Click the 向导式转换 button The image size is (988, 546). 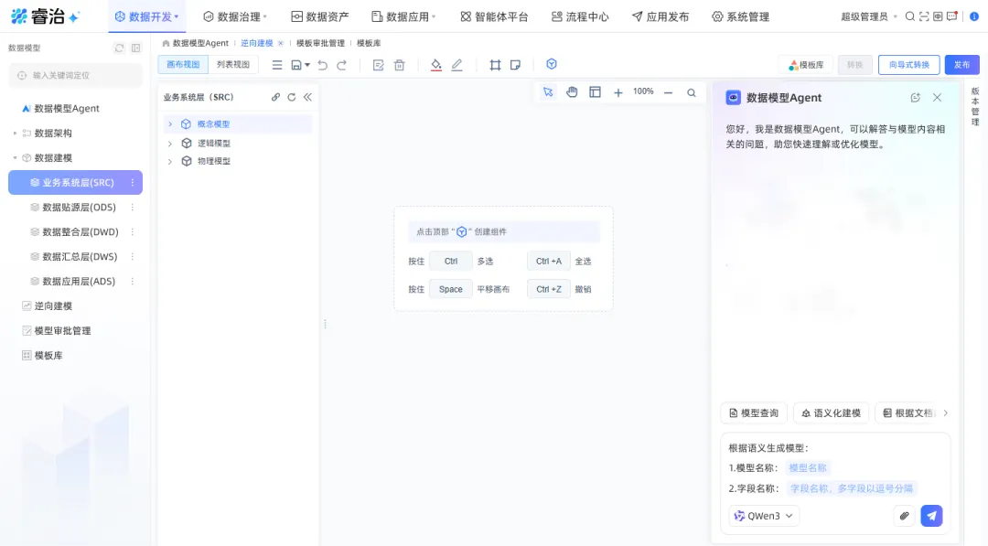click(908, 65)
